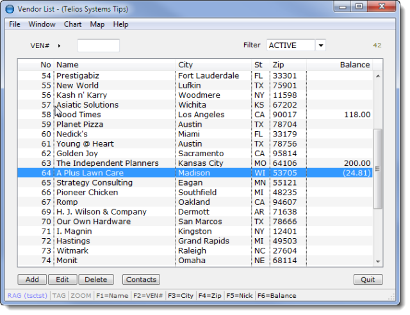Click the small arrow next to VEN#
The image size is (410, 315).
coord(59,46)
